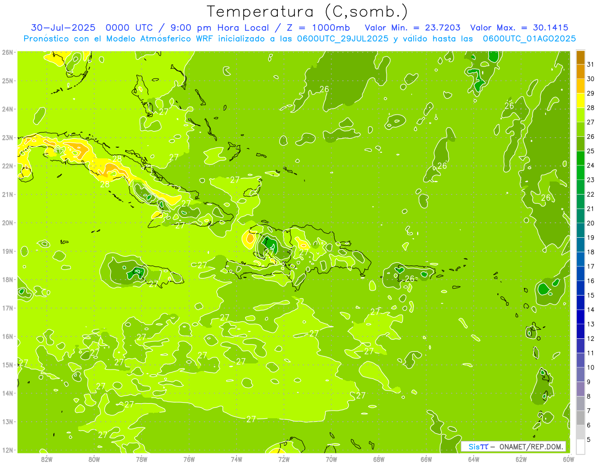604x466 pixels.
Task: Click the "Valor Min. = 23.7203" text
Action: [412, 28]
